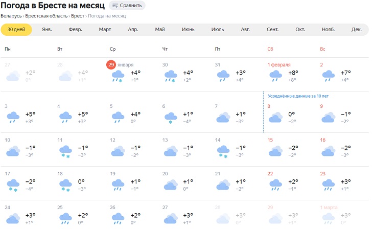Open the Беларусь breadcrumb link

(x=11, y=16)
